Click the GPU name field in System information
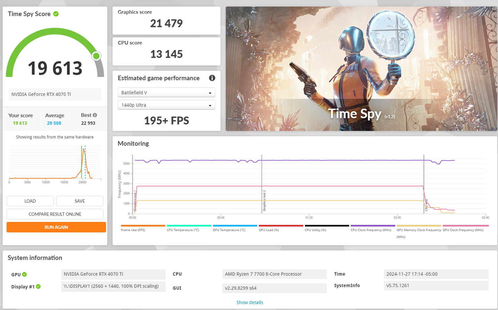Viewport: 498px width, 310px height. coord(113,274)
